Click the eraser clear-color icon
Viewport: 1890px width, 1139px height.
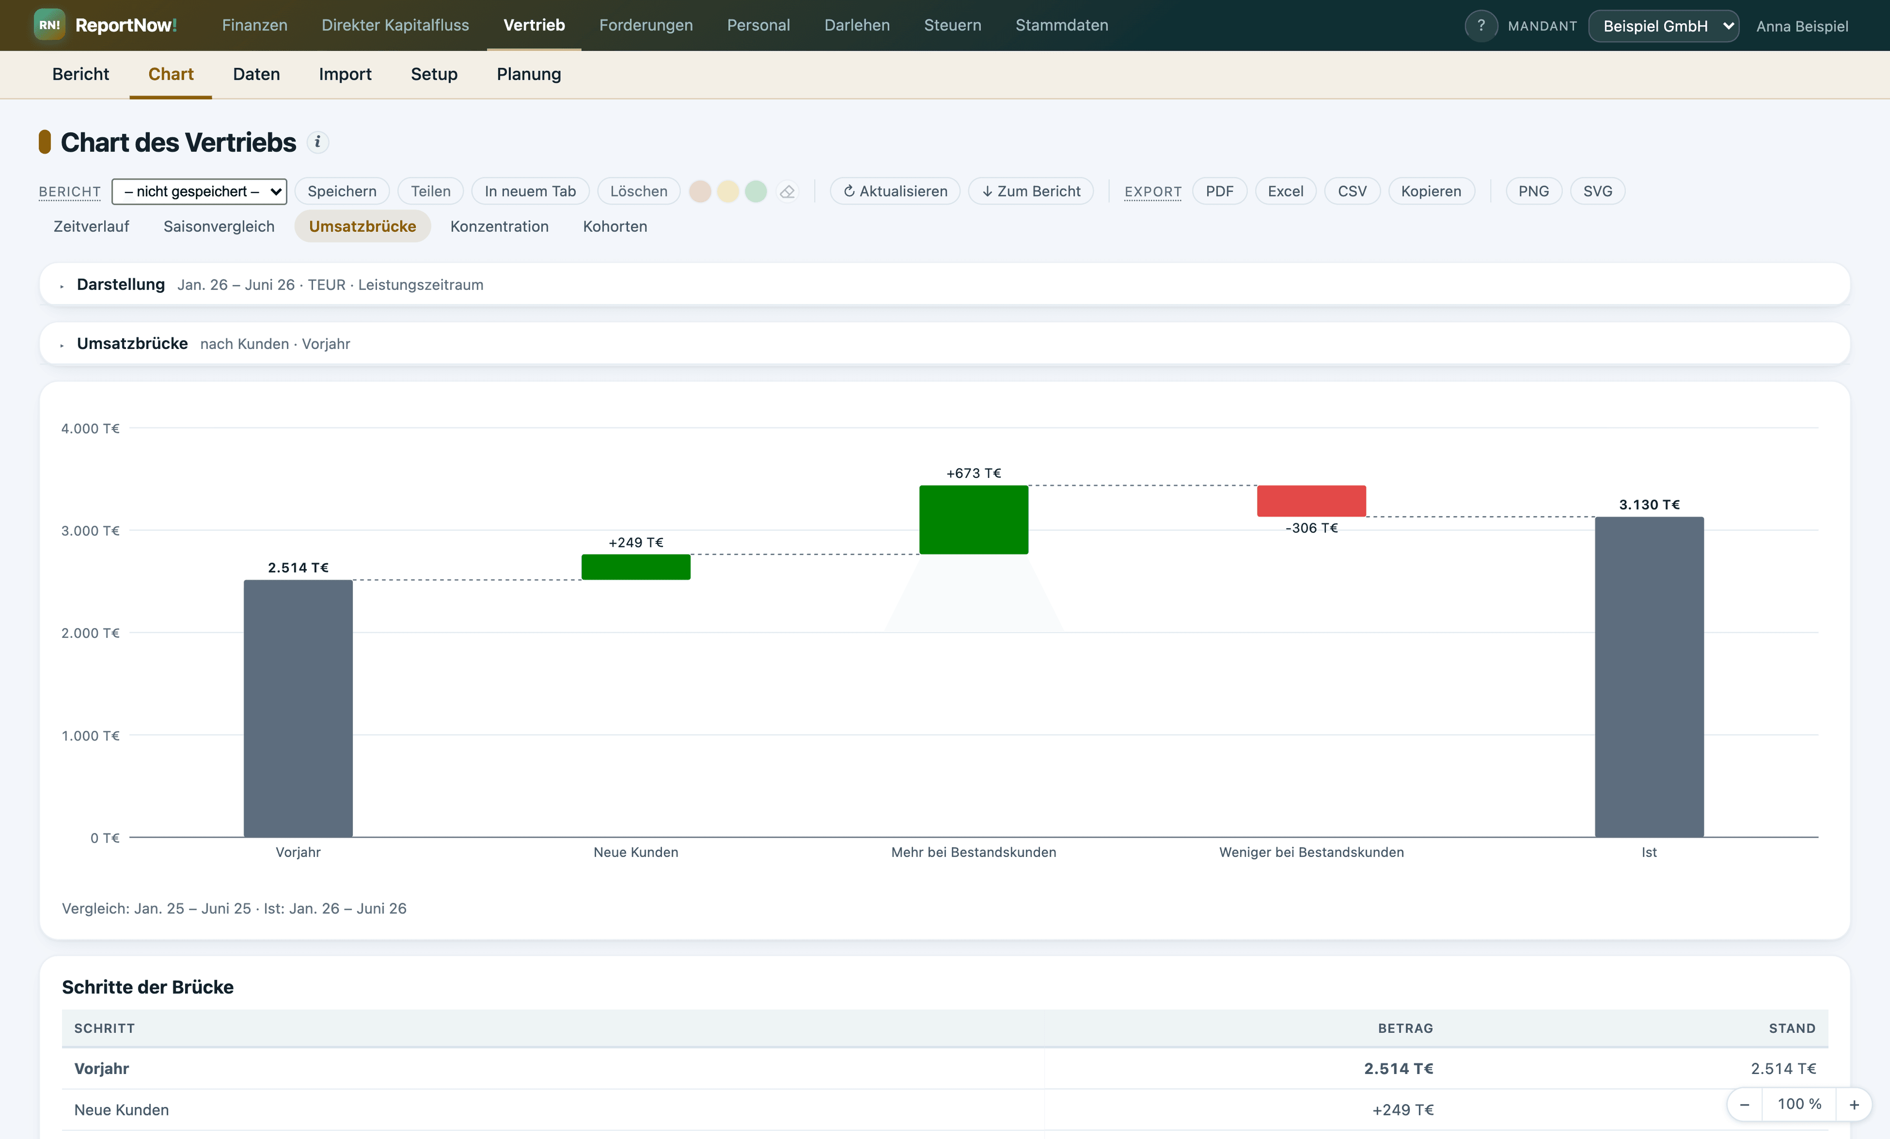787,191
